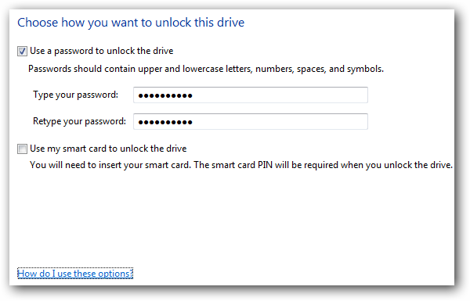Click the word "PIN" in smart card description
Viewport: 470px width, 301px height.
(265, 165)
